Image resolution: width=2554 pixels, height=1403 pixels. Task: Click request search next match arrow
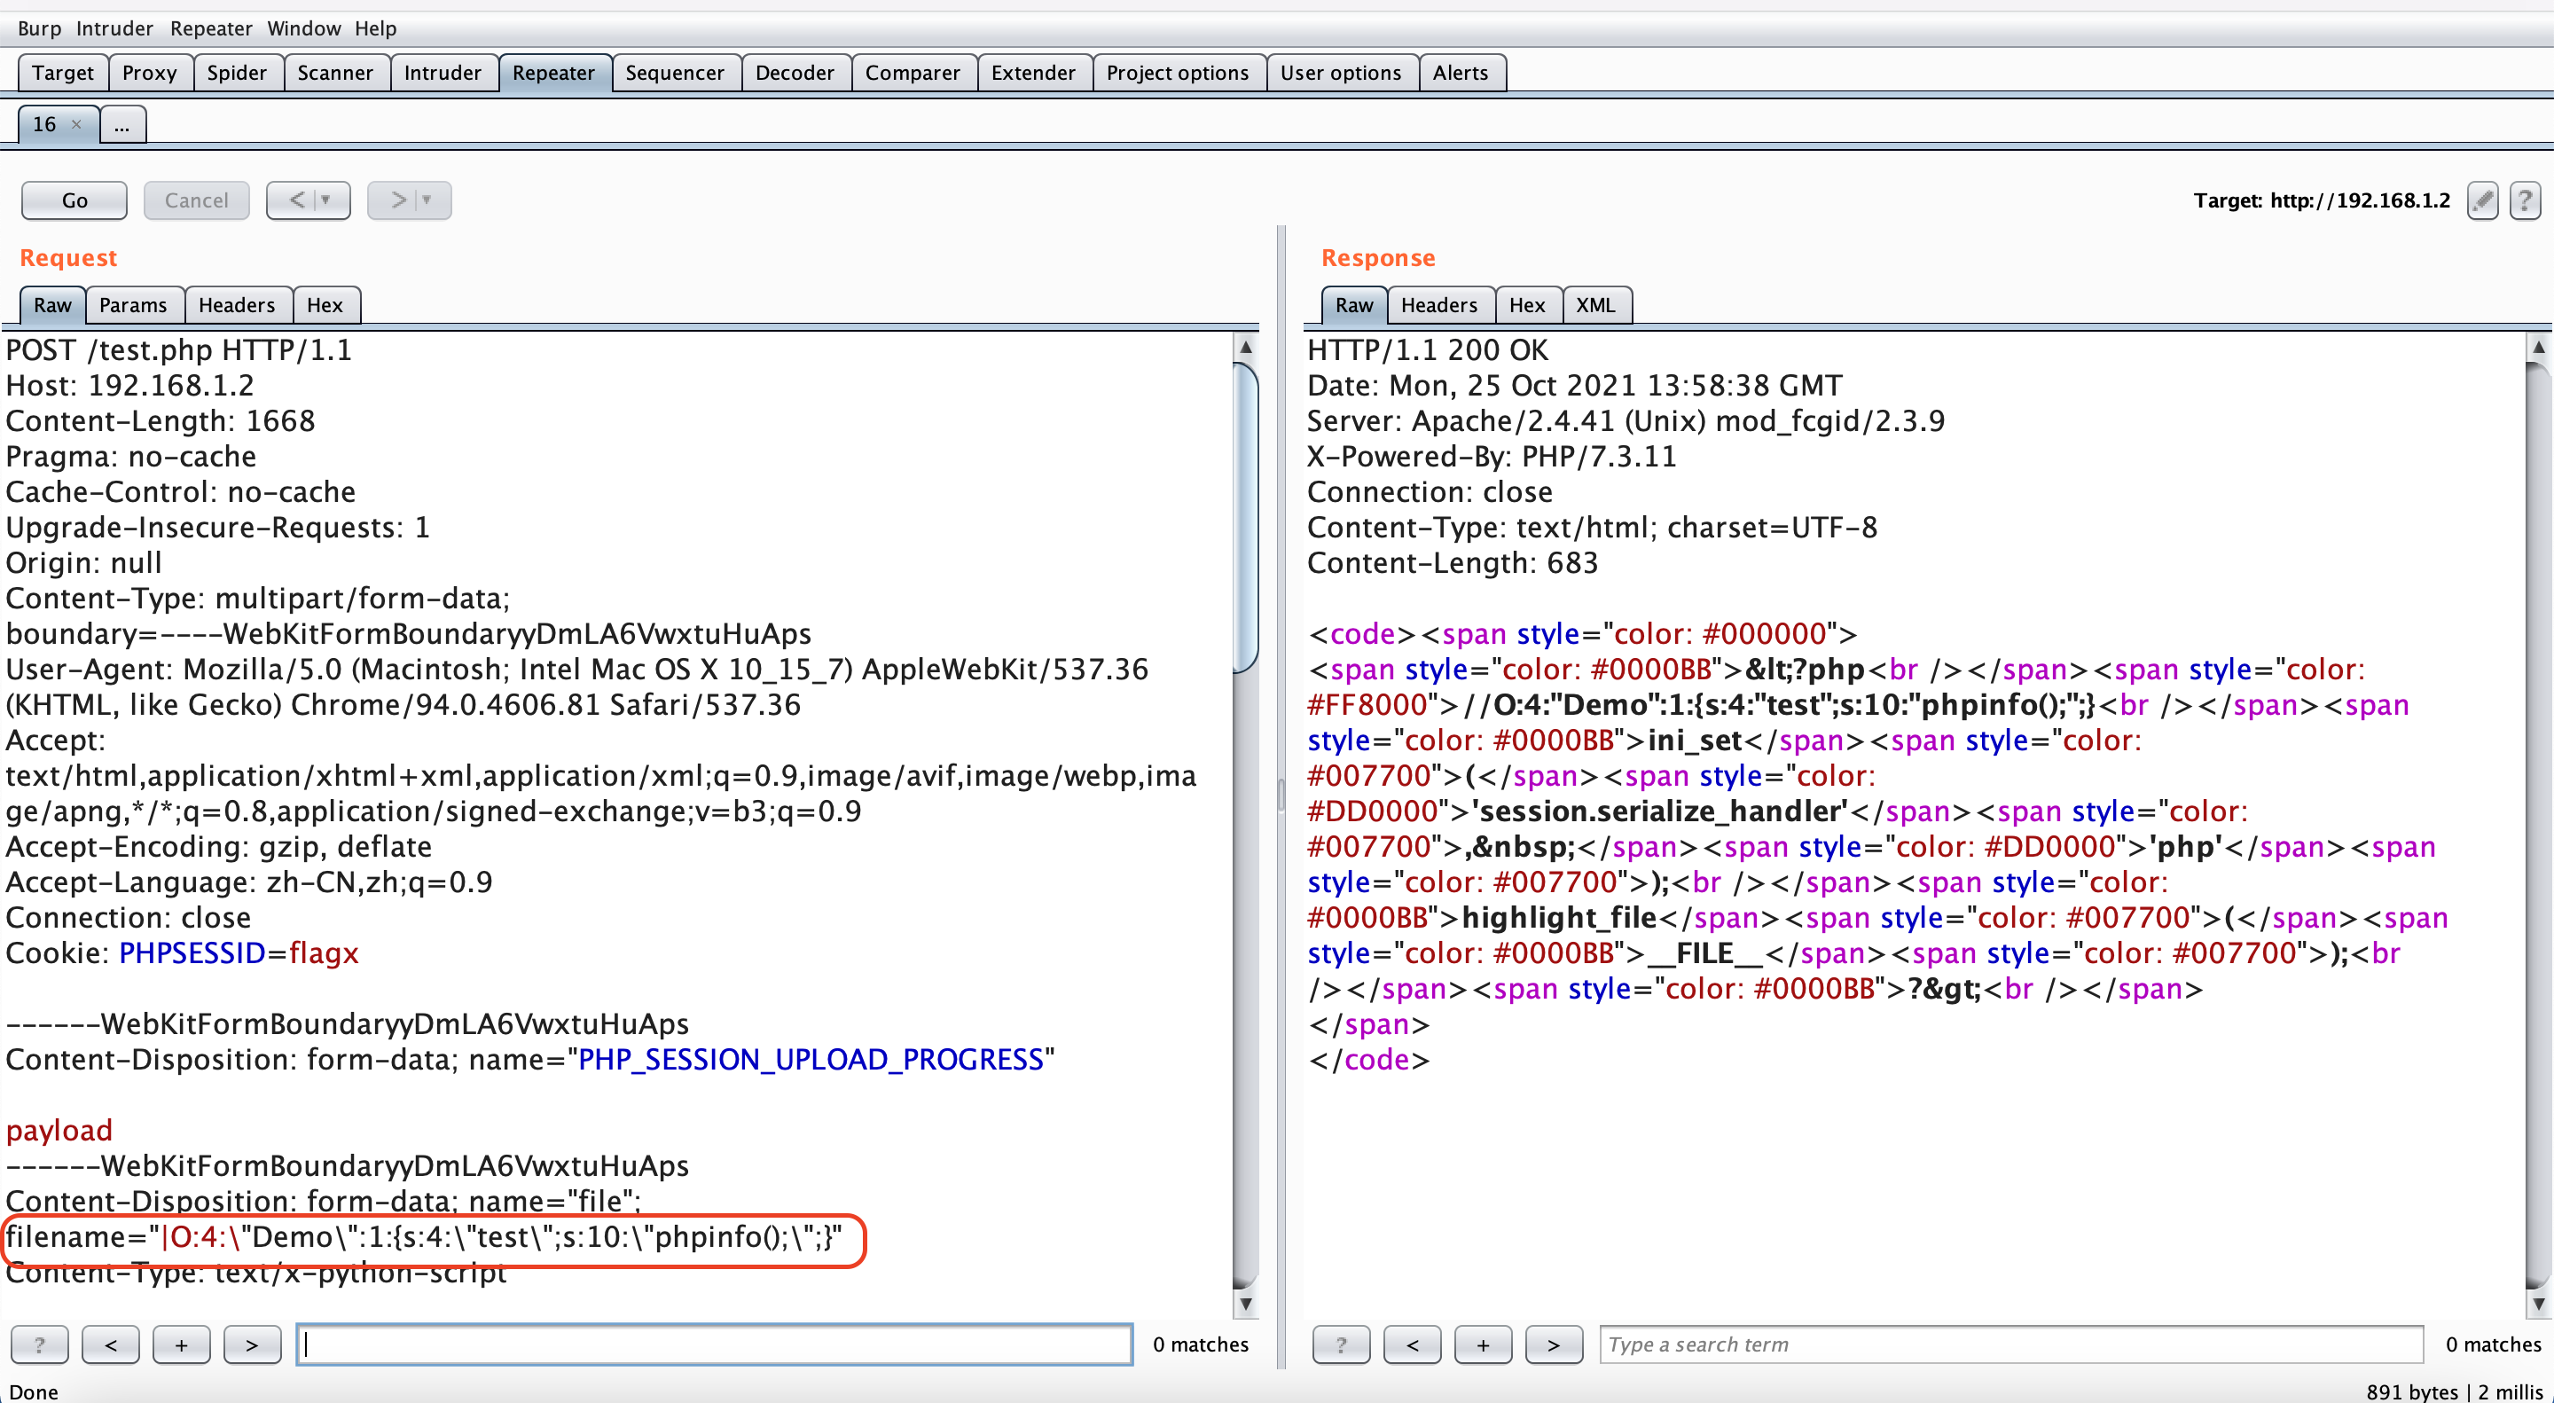[252, 1344]
